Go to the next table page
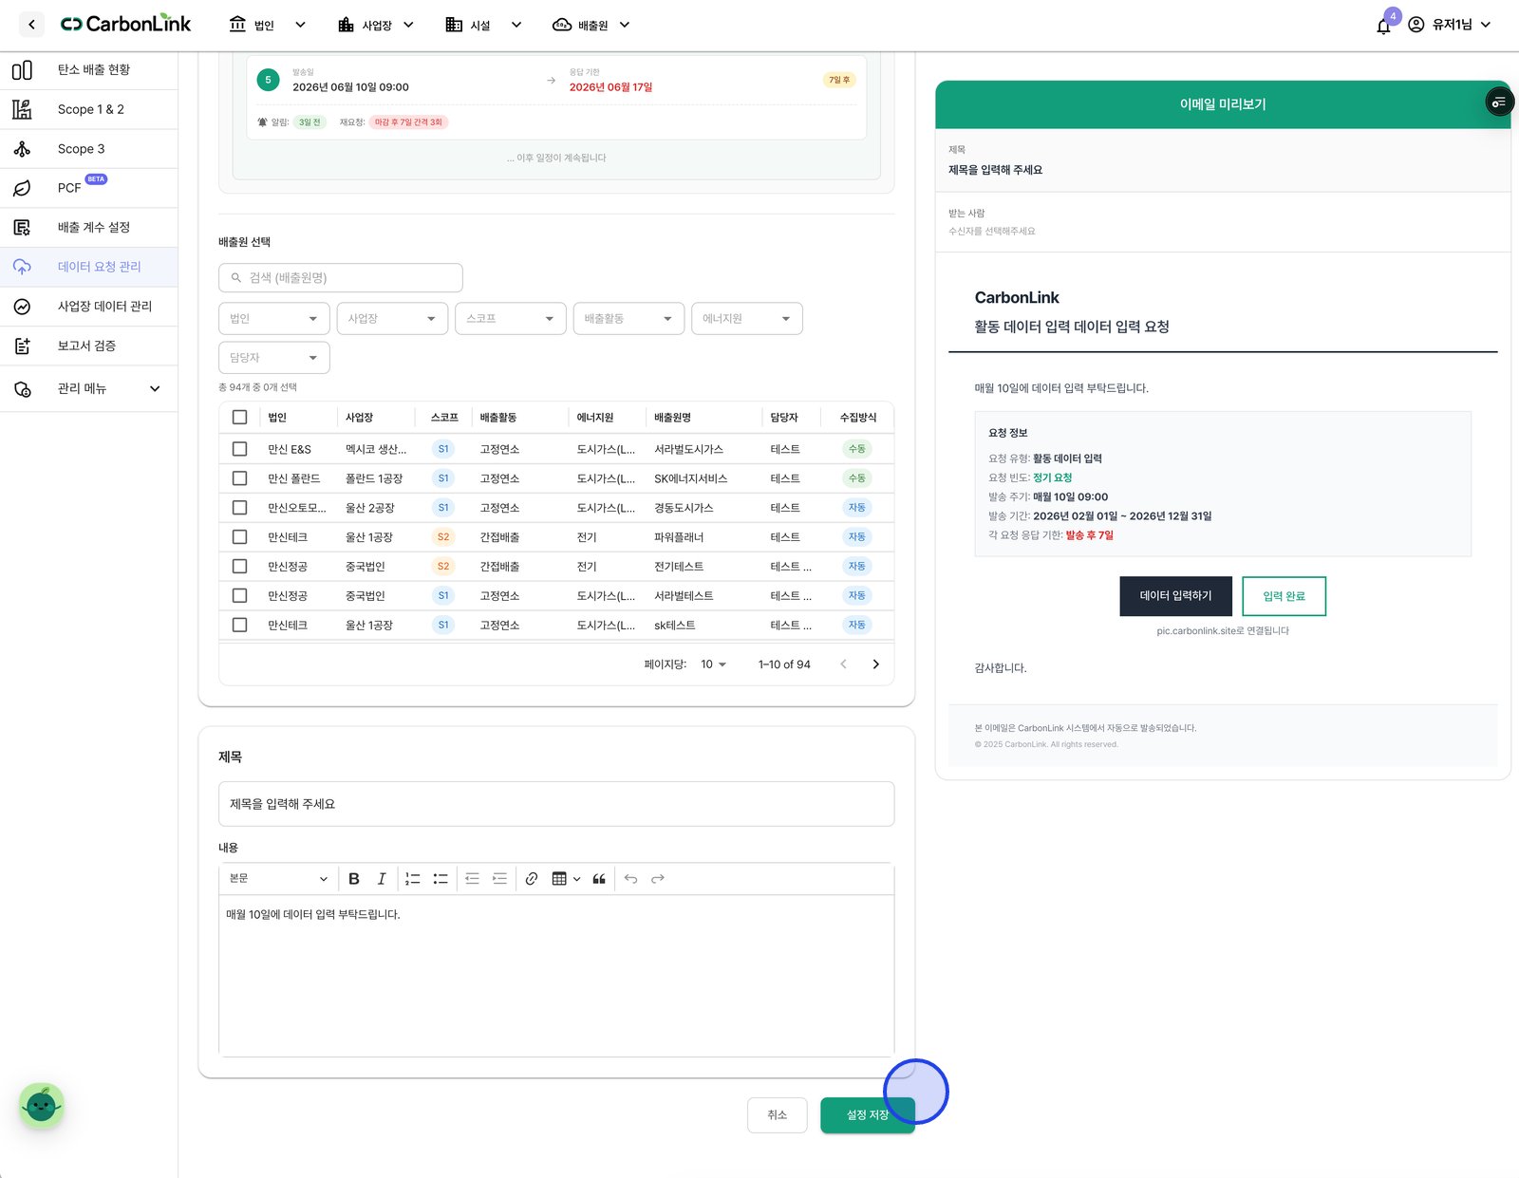Image resolution: width=1519 pixels, height=1178 pixels. [x=876, y=664]
